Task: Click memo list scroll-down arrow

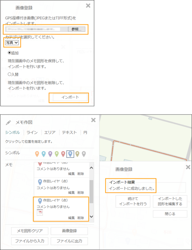Action: (x=91, y=217)
